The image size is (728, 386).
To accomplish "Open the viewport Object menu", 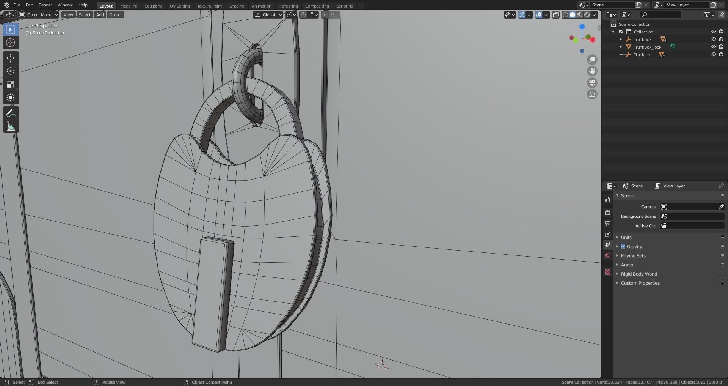I will 115,15.
